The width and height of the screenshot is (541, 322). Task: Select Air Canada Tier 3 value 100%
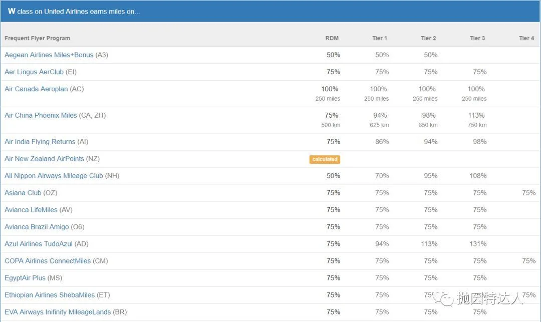click(476, 89)
